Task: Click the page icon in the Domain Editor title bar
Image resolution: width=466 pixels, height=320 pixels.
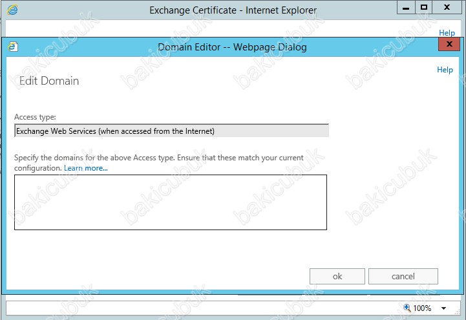Action: click(x=13, y=47)
